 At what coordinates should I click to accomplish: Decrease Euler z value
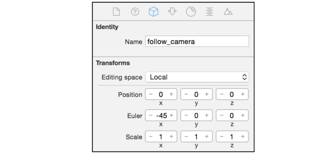click(x=221, y=116)
